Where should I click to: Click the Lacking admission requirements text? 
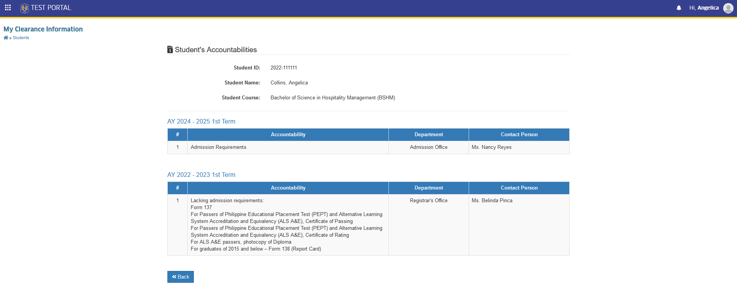click(x=227, y=201)
